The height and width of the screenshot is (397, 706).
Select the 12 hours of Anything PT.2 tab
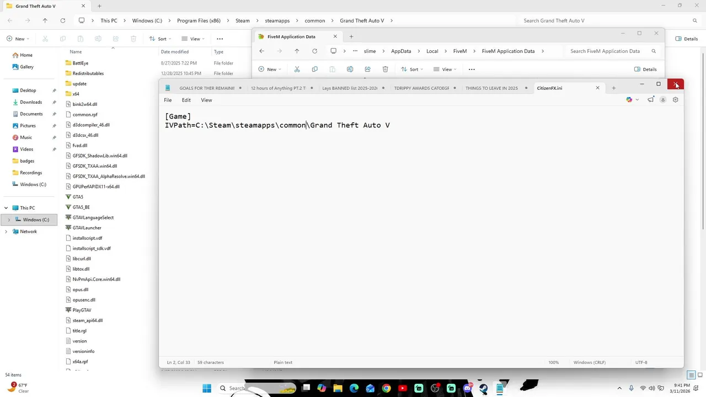[280, 88]
